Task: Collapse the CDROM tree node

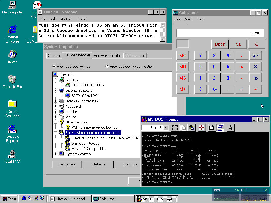Action: pyautogui.click(x=55, y=80)
